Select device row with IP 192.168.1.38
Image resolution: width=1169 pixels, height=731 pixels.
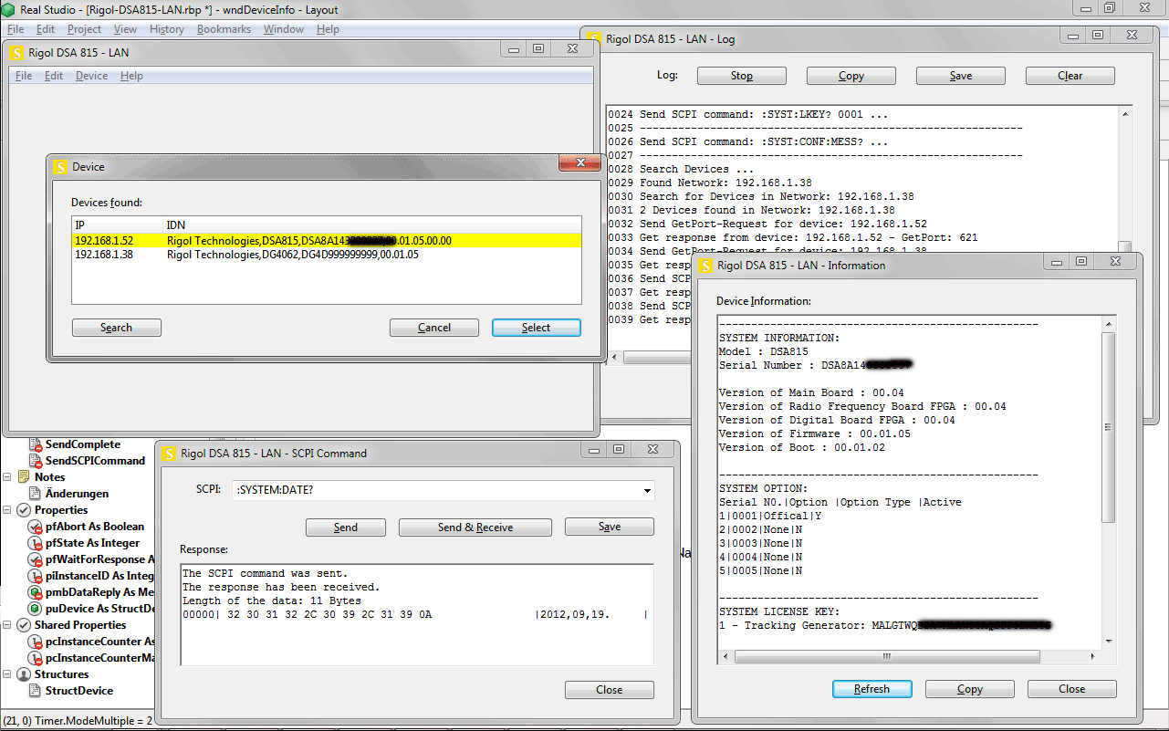coord(327,255)
